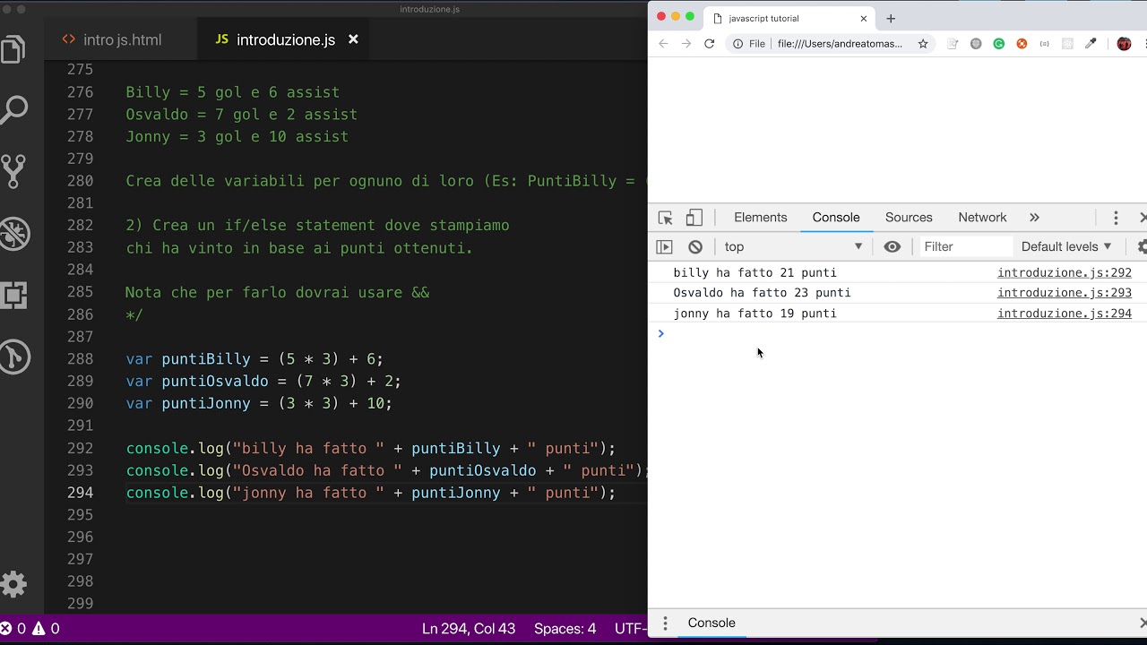Image resolution: width=1147 pixels, height=645 pixels.
Task: Click the errors count in the status bar
Action: [13, 629]
